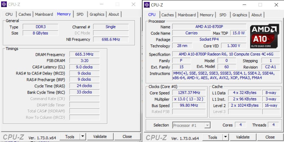Click Max TDP 15.0 W value
Image resolution: width=284 pixels, height=142 pixels.
pyautogui.click(x=238, y=33)
